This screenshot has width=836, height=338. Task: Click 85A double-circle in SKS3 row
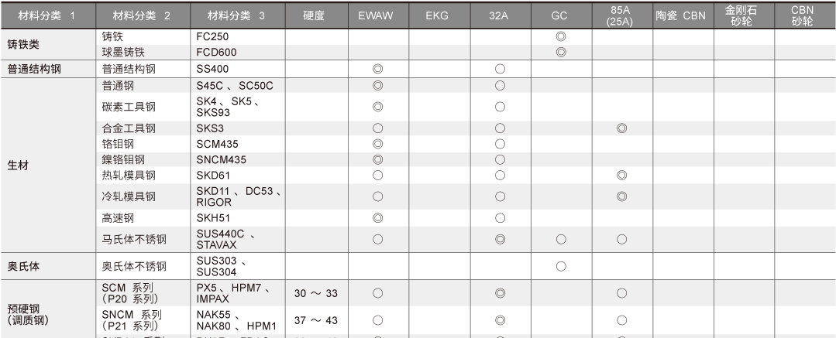click(621, 128)
